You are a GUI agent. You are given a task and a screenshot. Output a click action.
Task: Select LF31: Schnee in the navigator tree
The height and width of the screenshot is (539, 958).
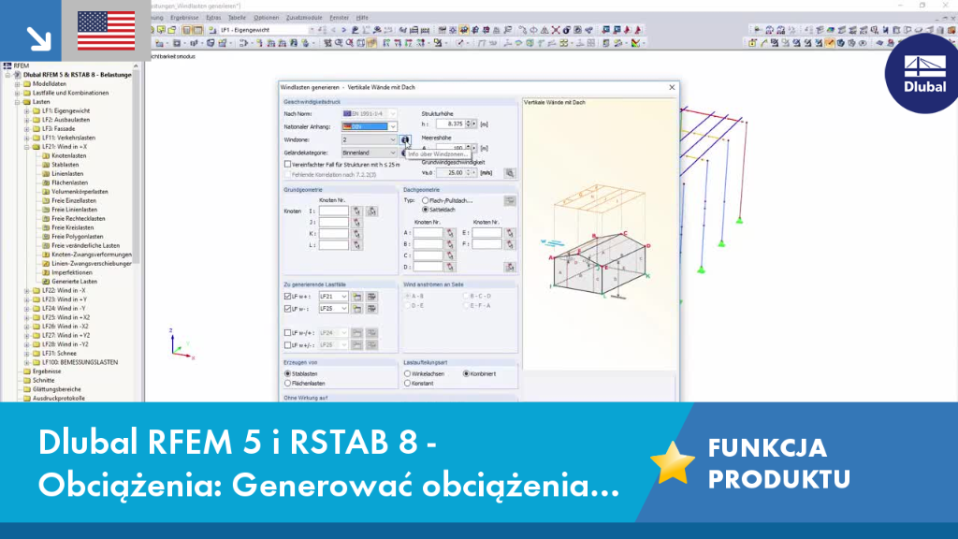pyautogui.click(x=59, y=353)
